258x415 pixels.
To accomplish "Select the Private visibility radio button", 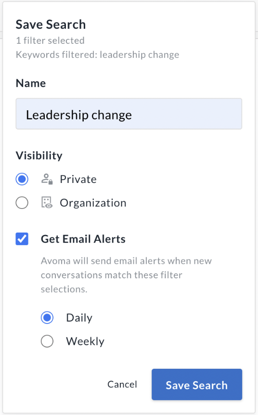I will [x=22, y=179].
